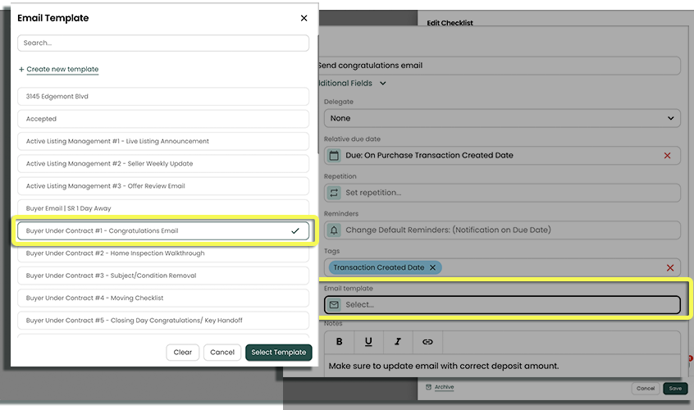Remove all tags using red X icon
The width and height of the screenshot is (694, 410).
point(670,267)
